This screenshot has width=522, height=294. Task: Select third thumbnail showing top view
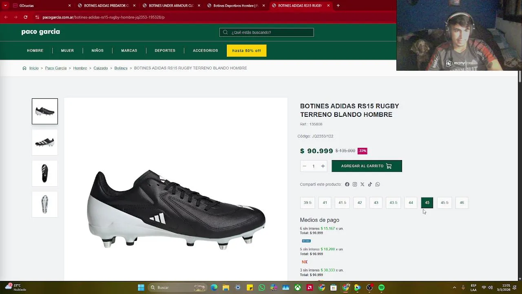tap(45, 174)
